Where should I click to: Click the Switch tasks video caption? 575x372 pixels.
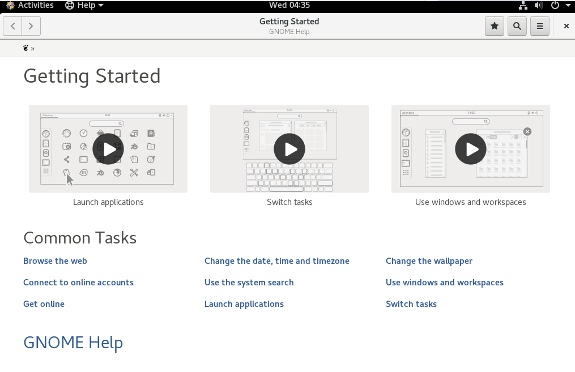(x=289, y=202)
